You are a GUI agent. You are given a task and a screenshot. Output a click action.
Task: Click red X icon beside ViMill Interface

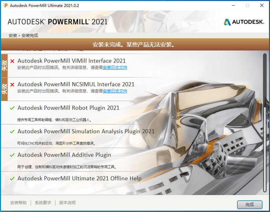coord(12,61)
